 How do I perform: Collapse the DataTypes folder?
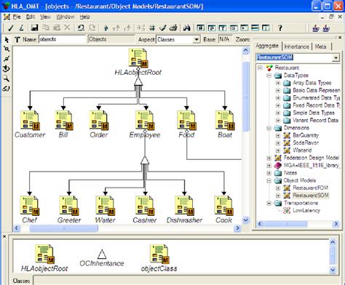[269, 76]
